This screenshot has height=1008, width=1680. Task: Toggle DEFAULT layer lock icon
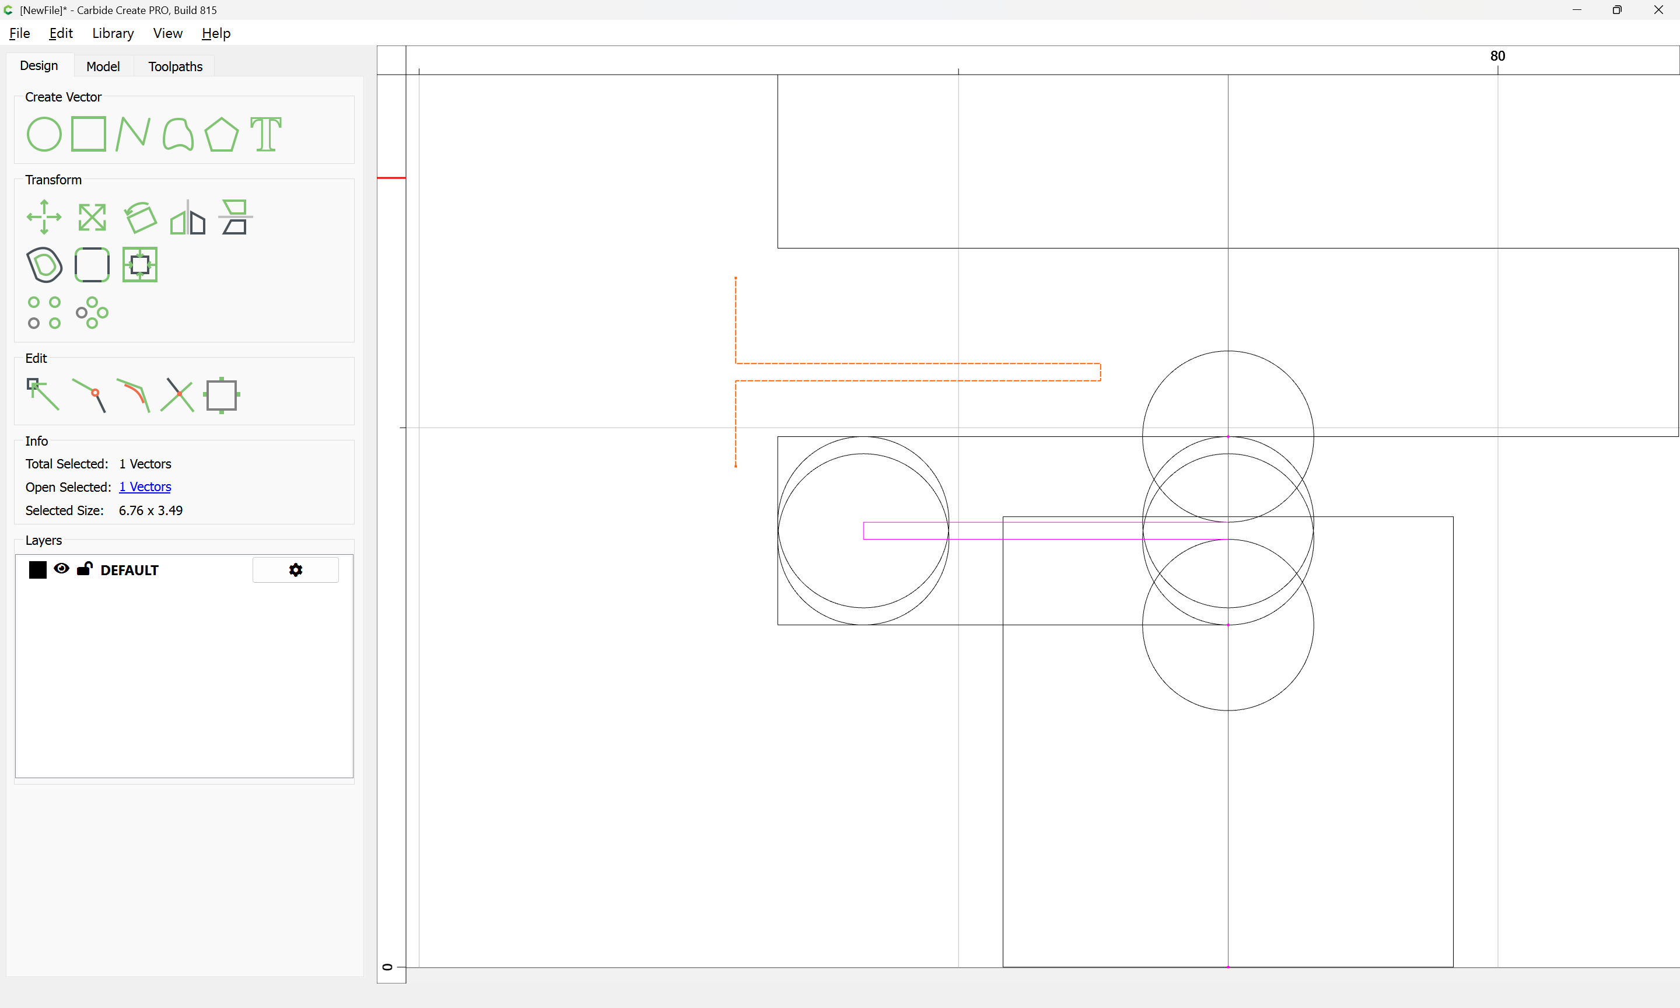pyautogui.click(x=84, y=569)
